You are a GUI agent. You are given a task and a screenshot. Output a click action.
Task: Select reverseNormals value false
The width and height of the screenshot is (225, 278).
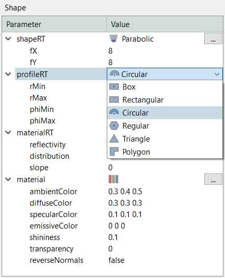click(116, 260)
